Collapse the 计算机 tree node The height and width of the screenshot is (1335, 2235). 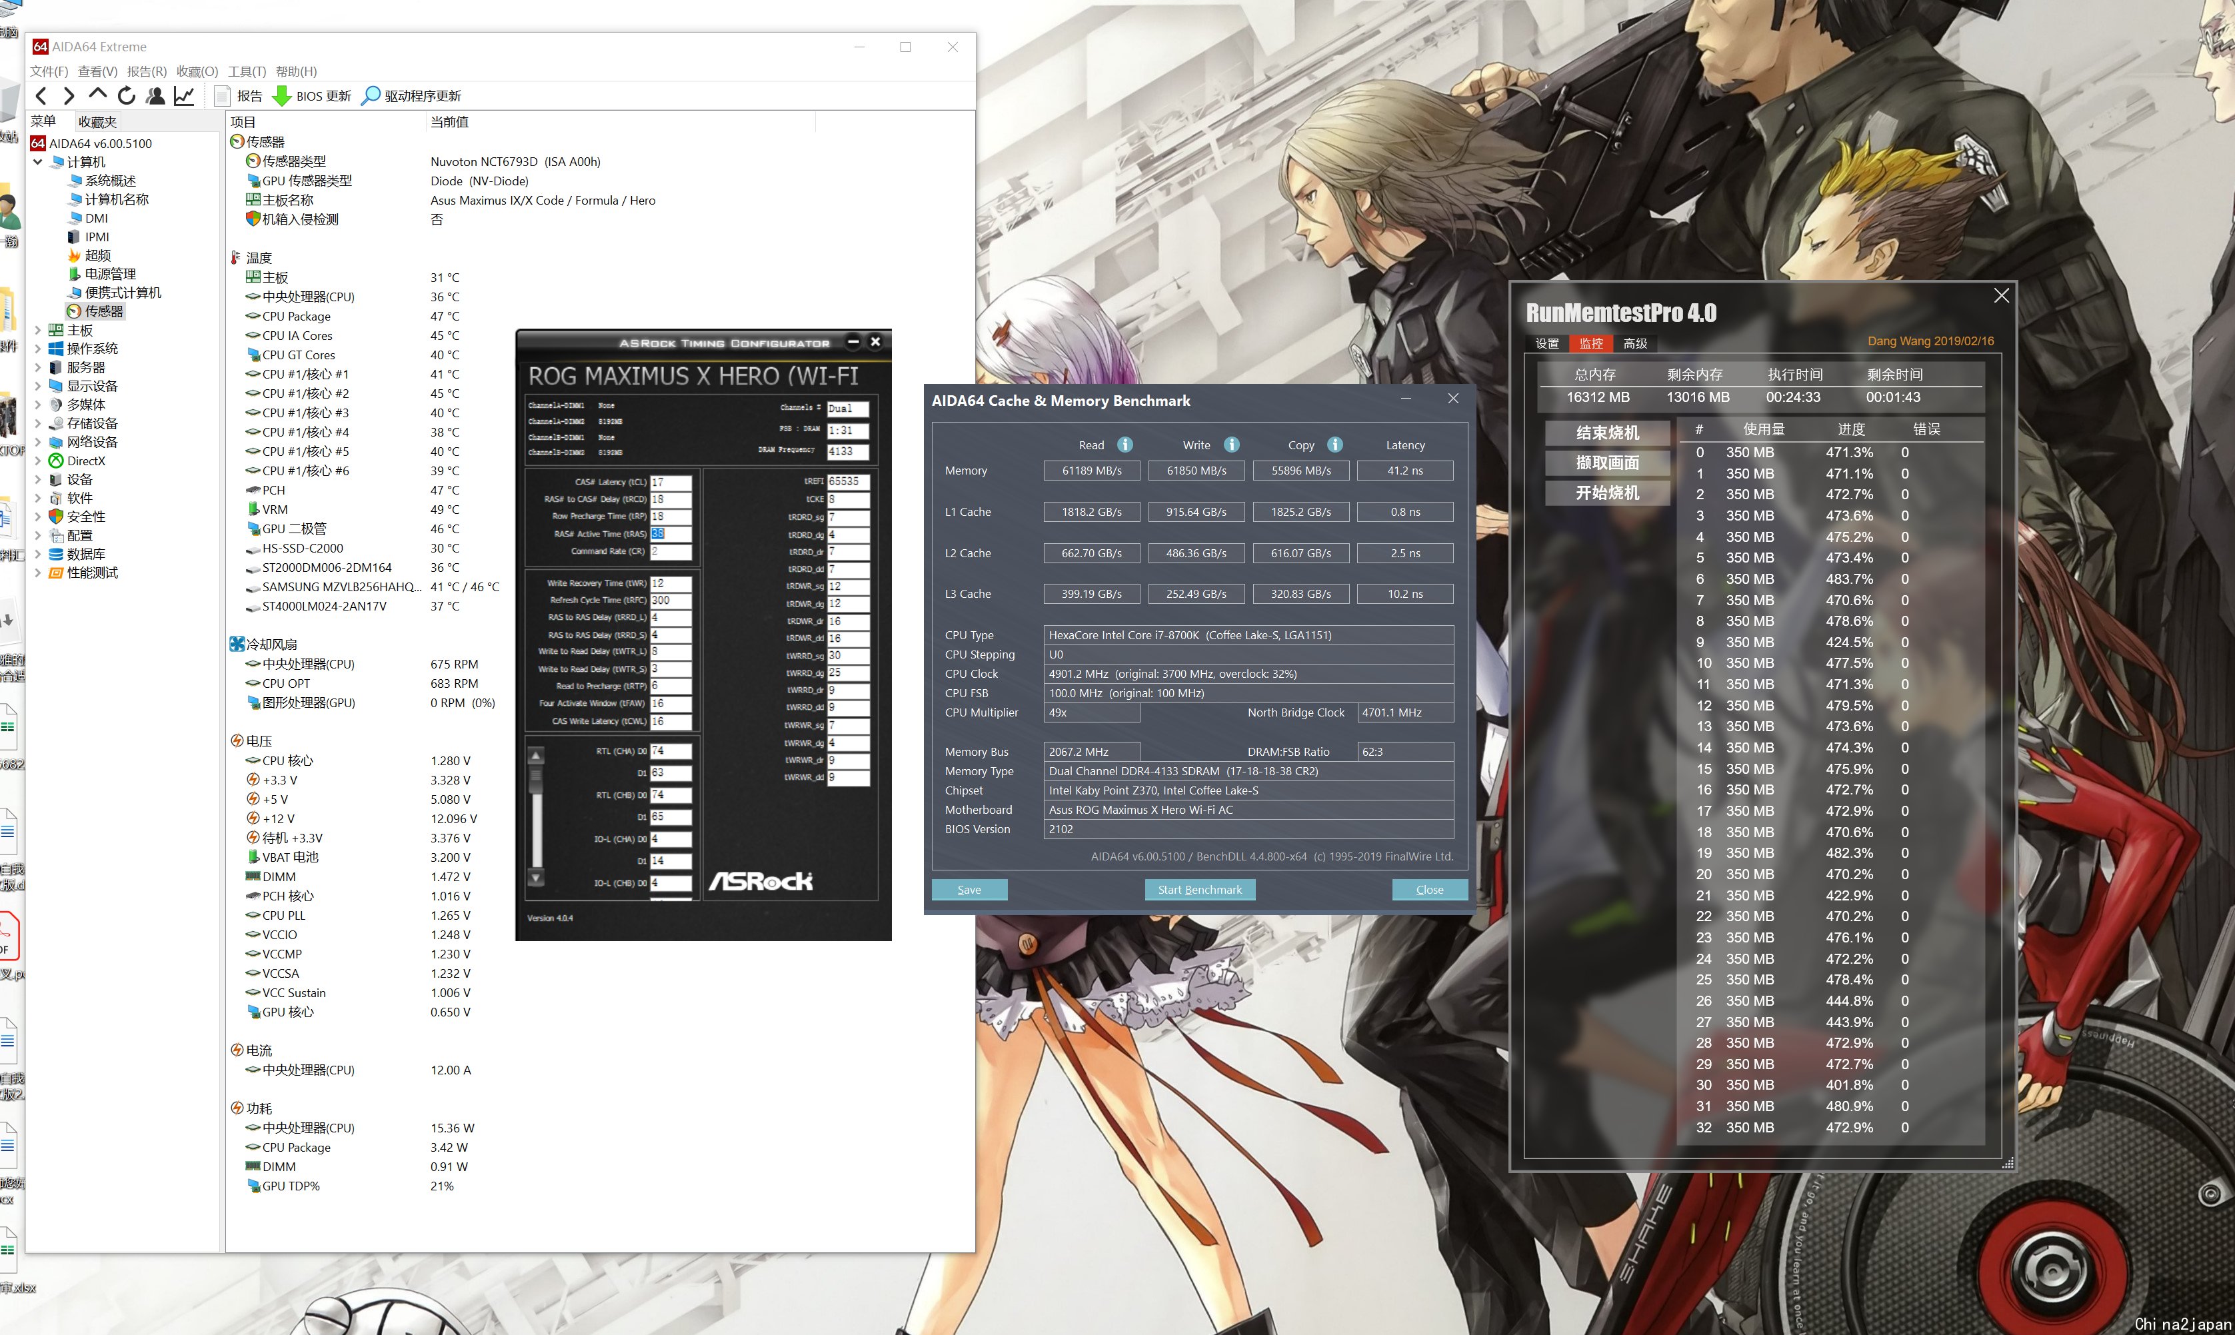click(38, 162)
